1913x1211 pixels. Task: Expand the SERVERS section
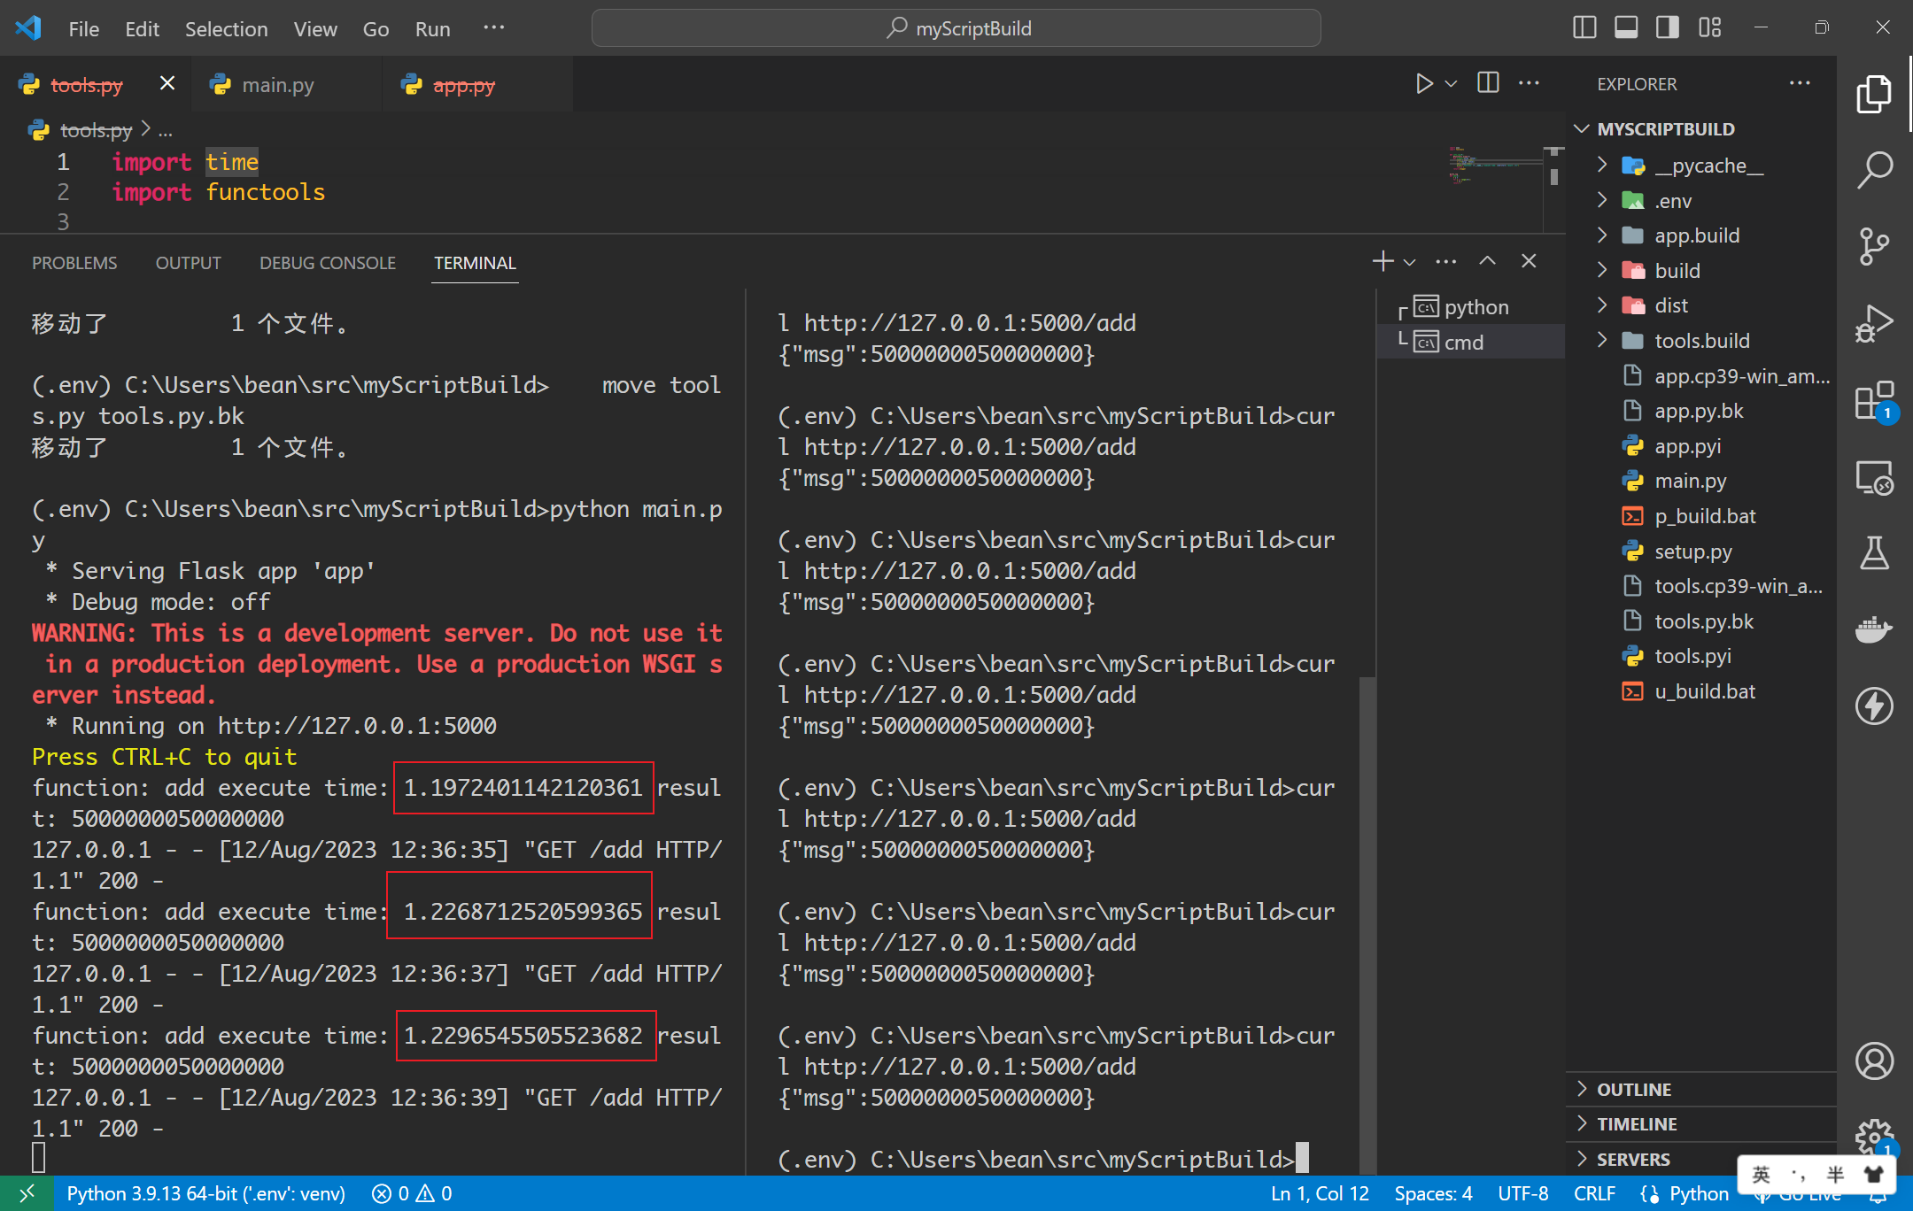click(x=1700, y=1159)
